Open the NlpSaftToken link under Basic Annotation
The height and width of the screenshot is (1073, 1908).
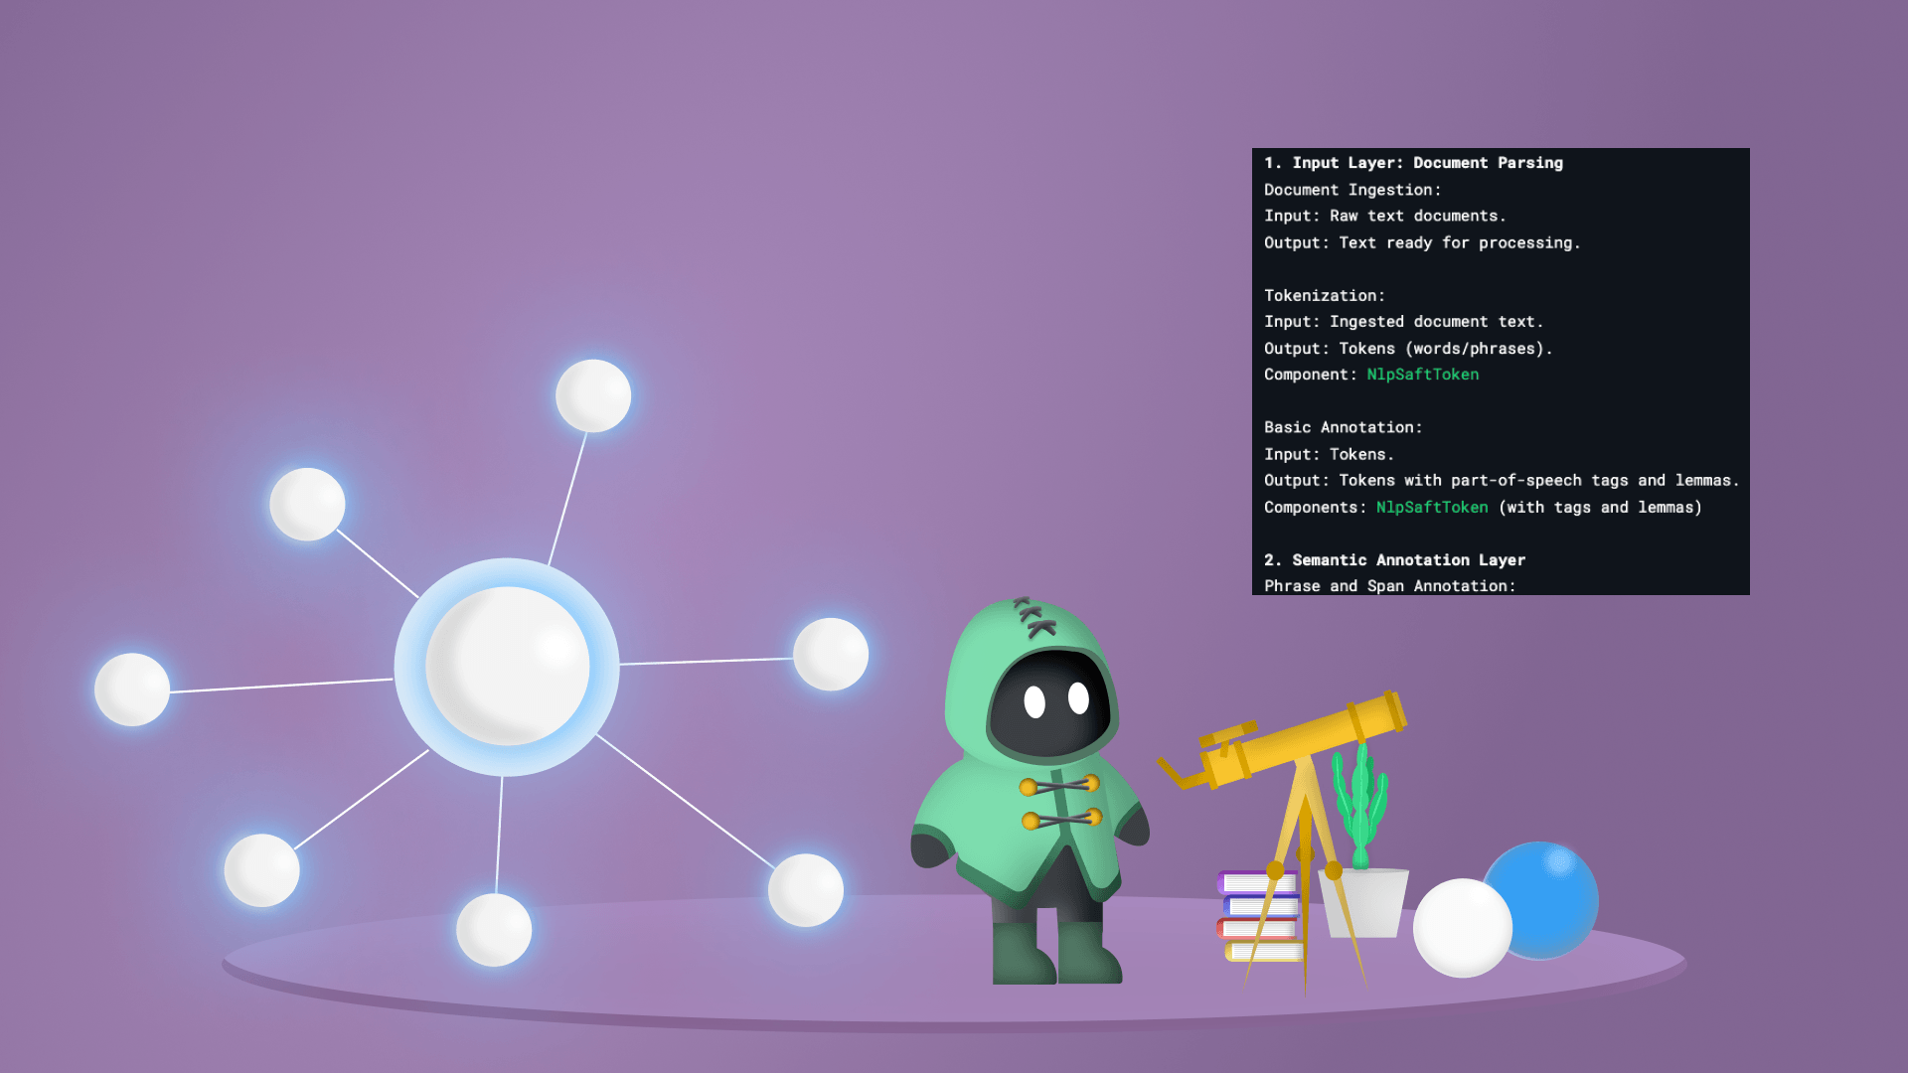[x=1431, y=507]
